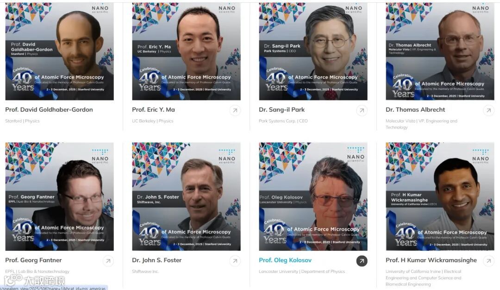Click the watermark logo at bottom left

point(34,280)
